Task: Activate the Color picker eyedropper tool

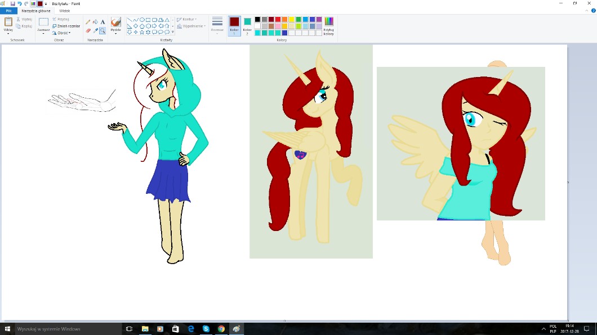Action: [95, 30]
